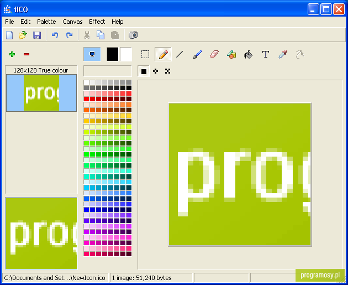This screenshot has width=348, height=285.
Task: Capture screen with the camera icon
Action: tap(133, 35)
